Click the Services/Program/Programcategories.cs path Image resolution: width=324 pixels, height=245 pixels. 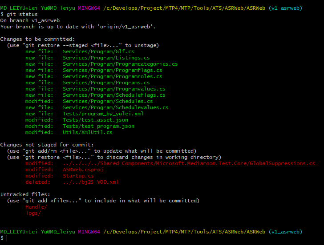[120, 64]
